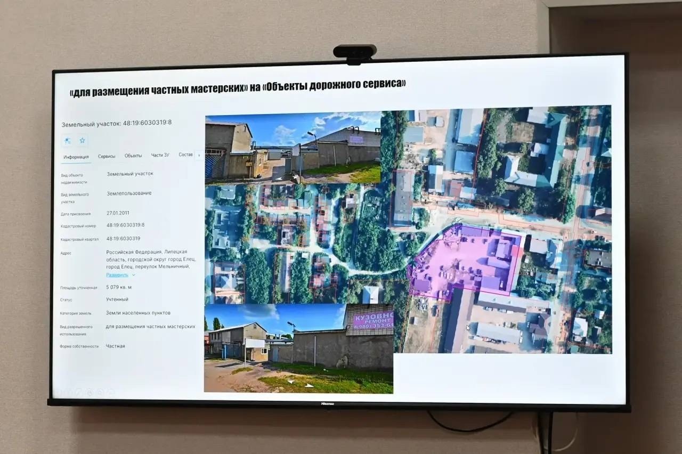
Task: Switch to the Информация tab
Action: tap(76, 157)
